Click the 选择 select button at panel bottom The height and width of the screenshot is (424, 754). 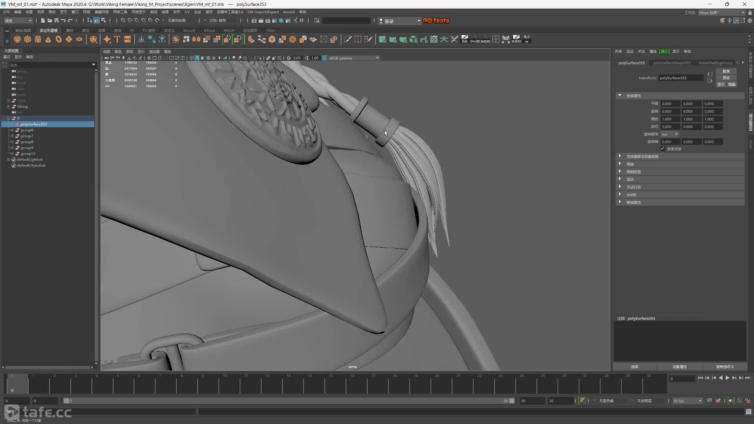(x=635, y=367)
